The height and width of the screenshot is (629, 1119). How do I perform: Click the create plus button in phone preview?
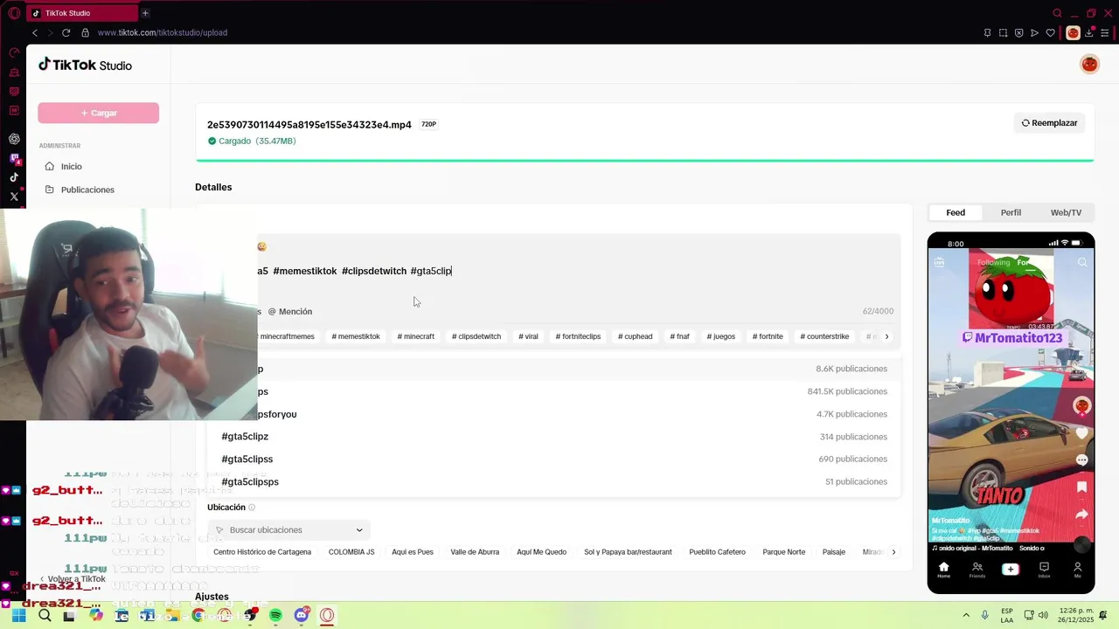coord(1010,569)
